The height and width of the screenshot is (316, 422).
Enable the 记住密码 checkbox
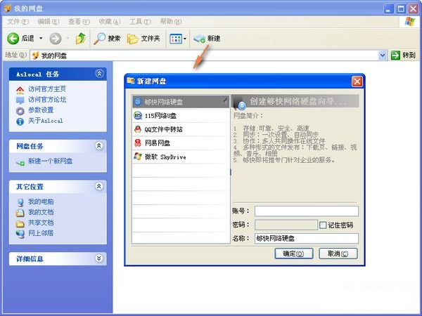[x=323, y=225]
